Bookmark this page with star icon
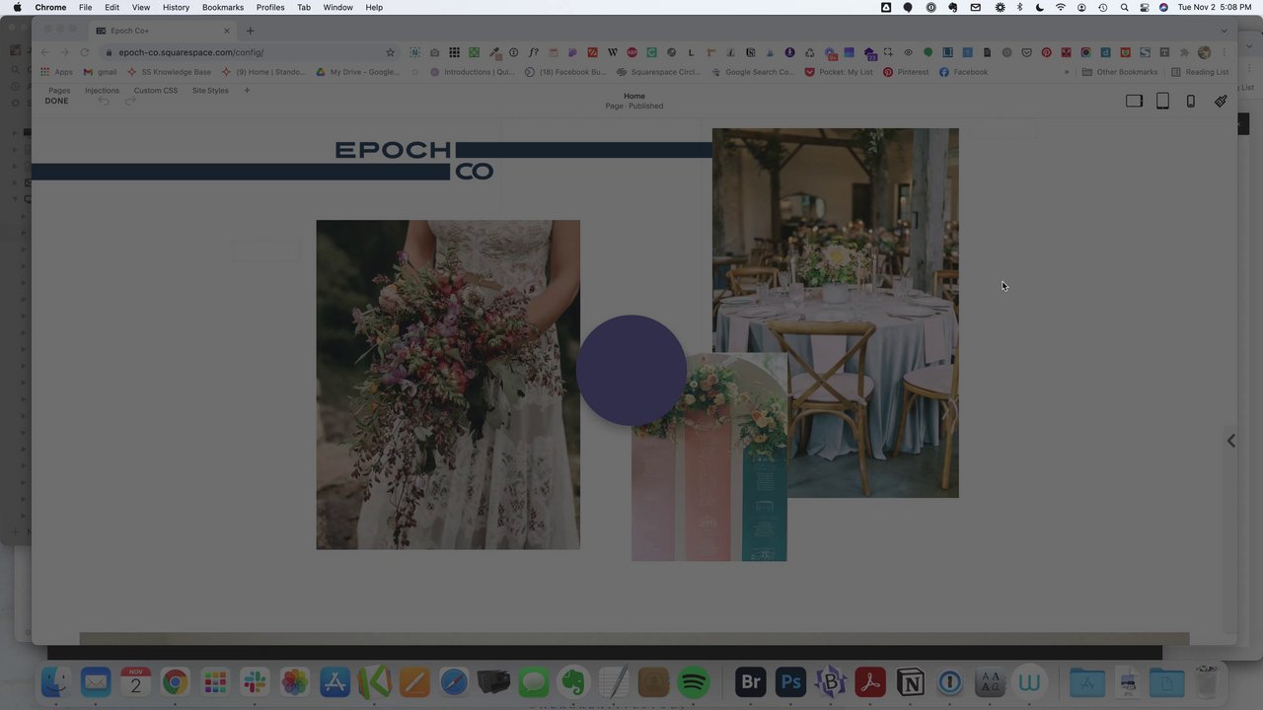Image resolution: width=1263 pixels, height=710 pixels. (x=390, y=52)
